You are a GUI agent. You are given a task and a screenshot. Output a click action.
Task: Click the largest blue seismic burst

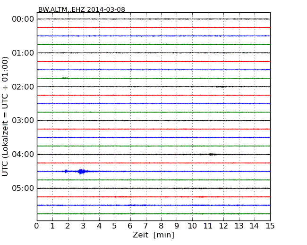(81, 171)
